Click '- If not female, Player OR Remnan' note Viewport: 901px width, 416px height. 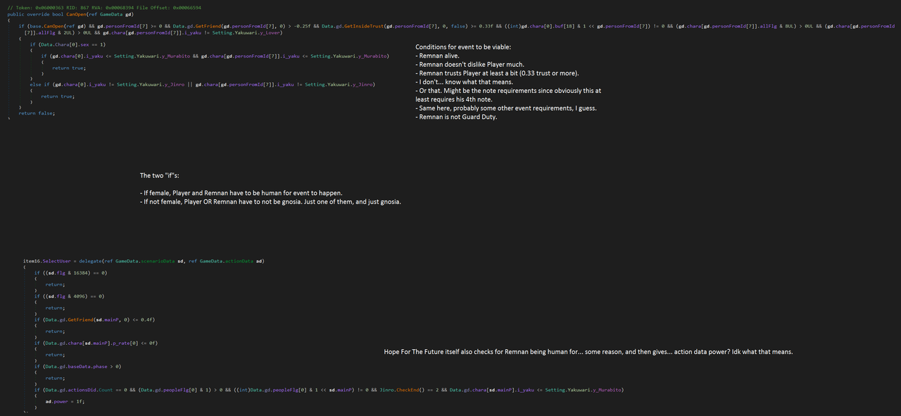point(271,202)
